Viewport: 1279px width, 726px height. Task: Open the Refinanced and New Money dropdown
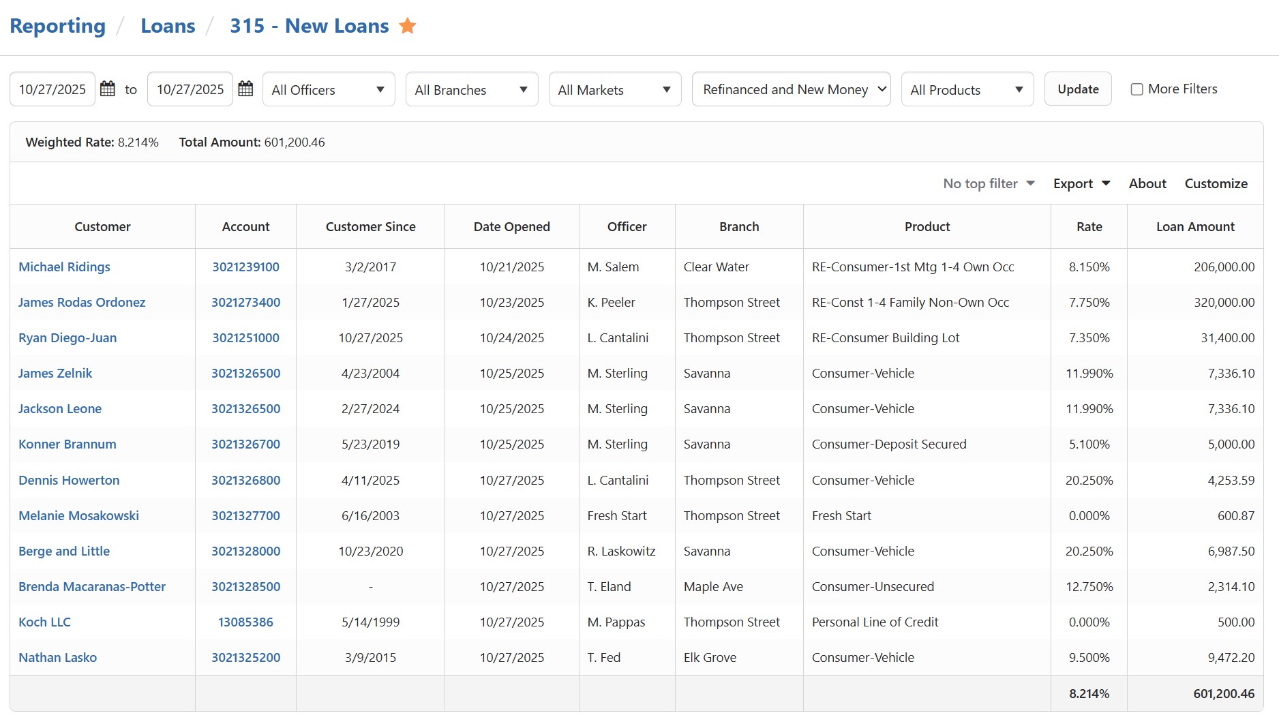click(x=791, y=89)
